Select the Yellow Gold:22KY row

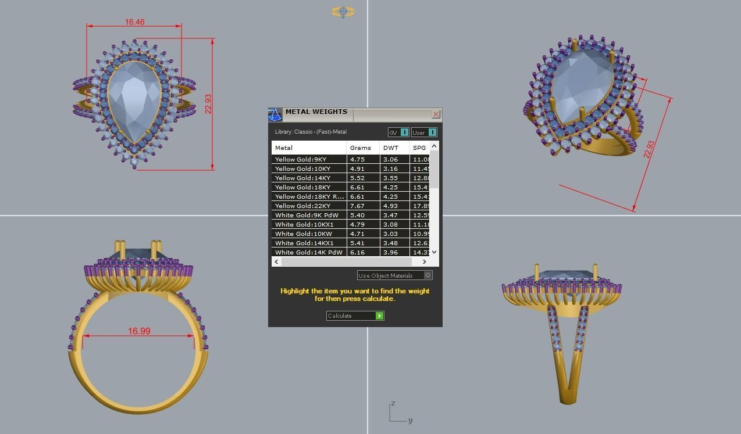351,206
